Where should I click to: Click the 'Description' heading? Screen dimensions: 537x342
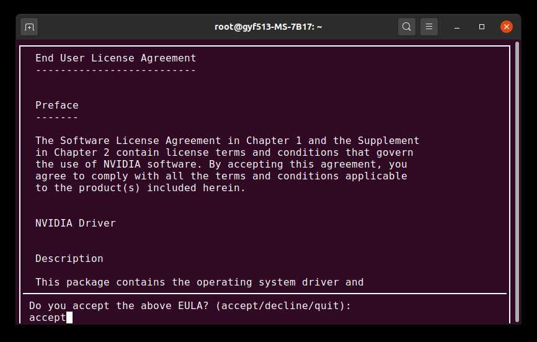(x=69, y=258)
